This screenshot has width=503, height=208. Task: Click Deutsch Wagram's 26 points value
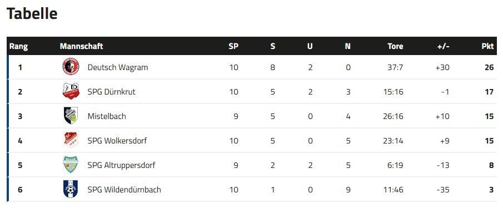coord(489,67)
